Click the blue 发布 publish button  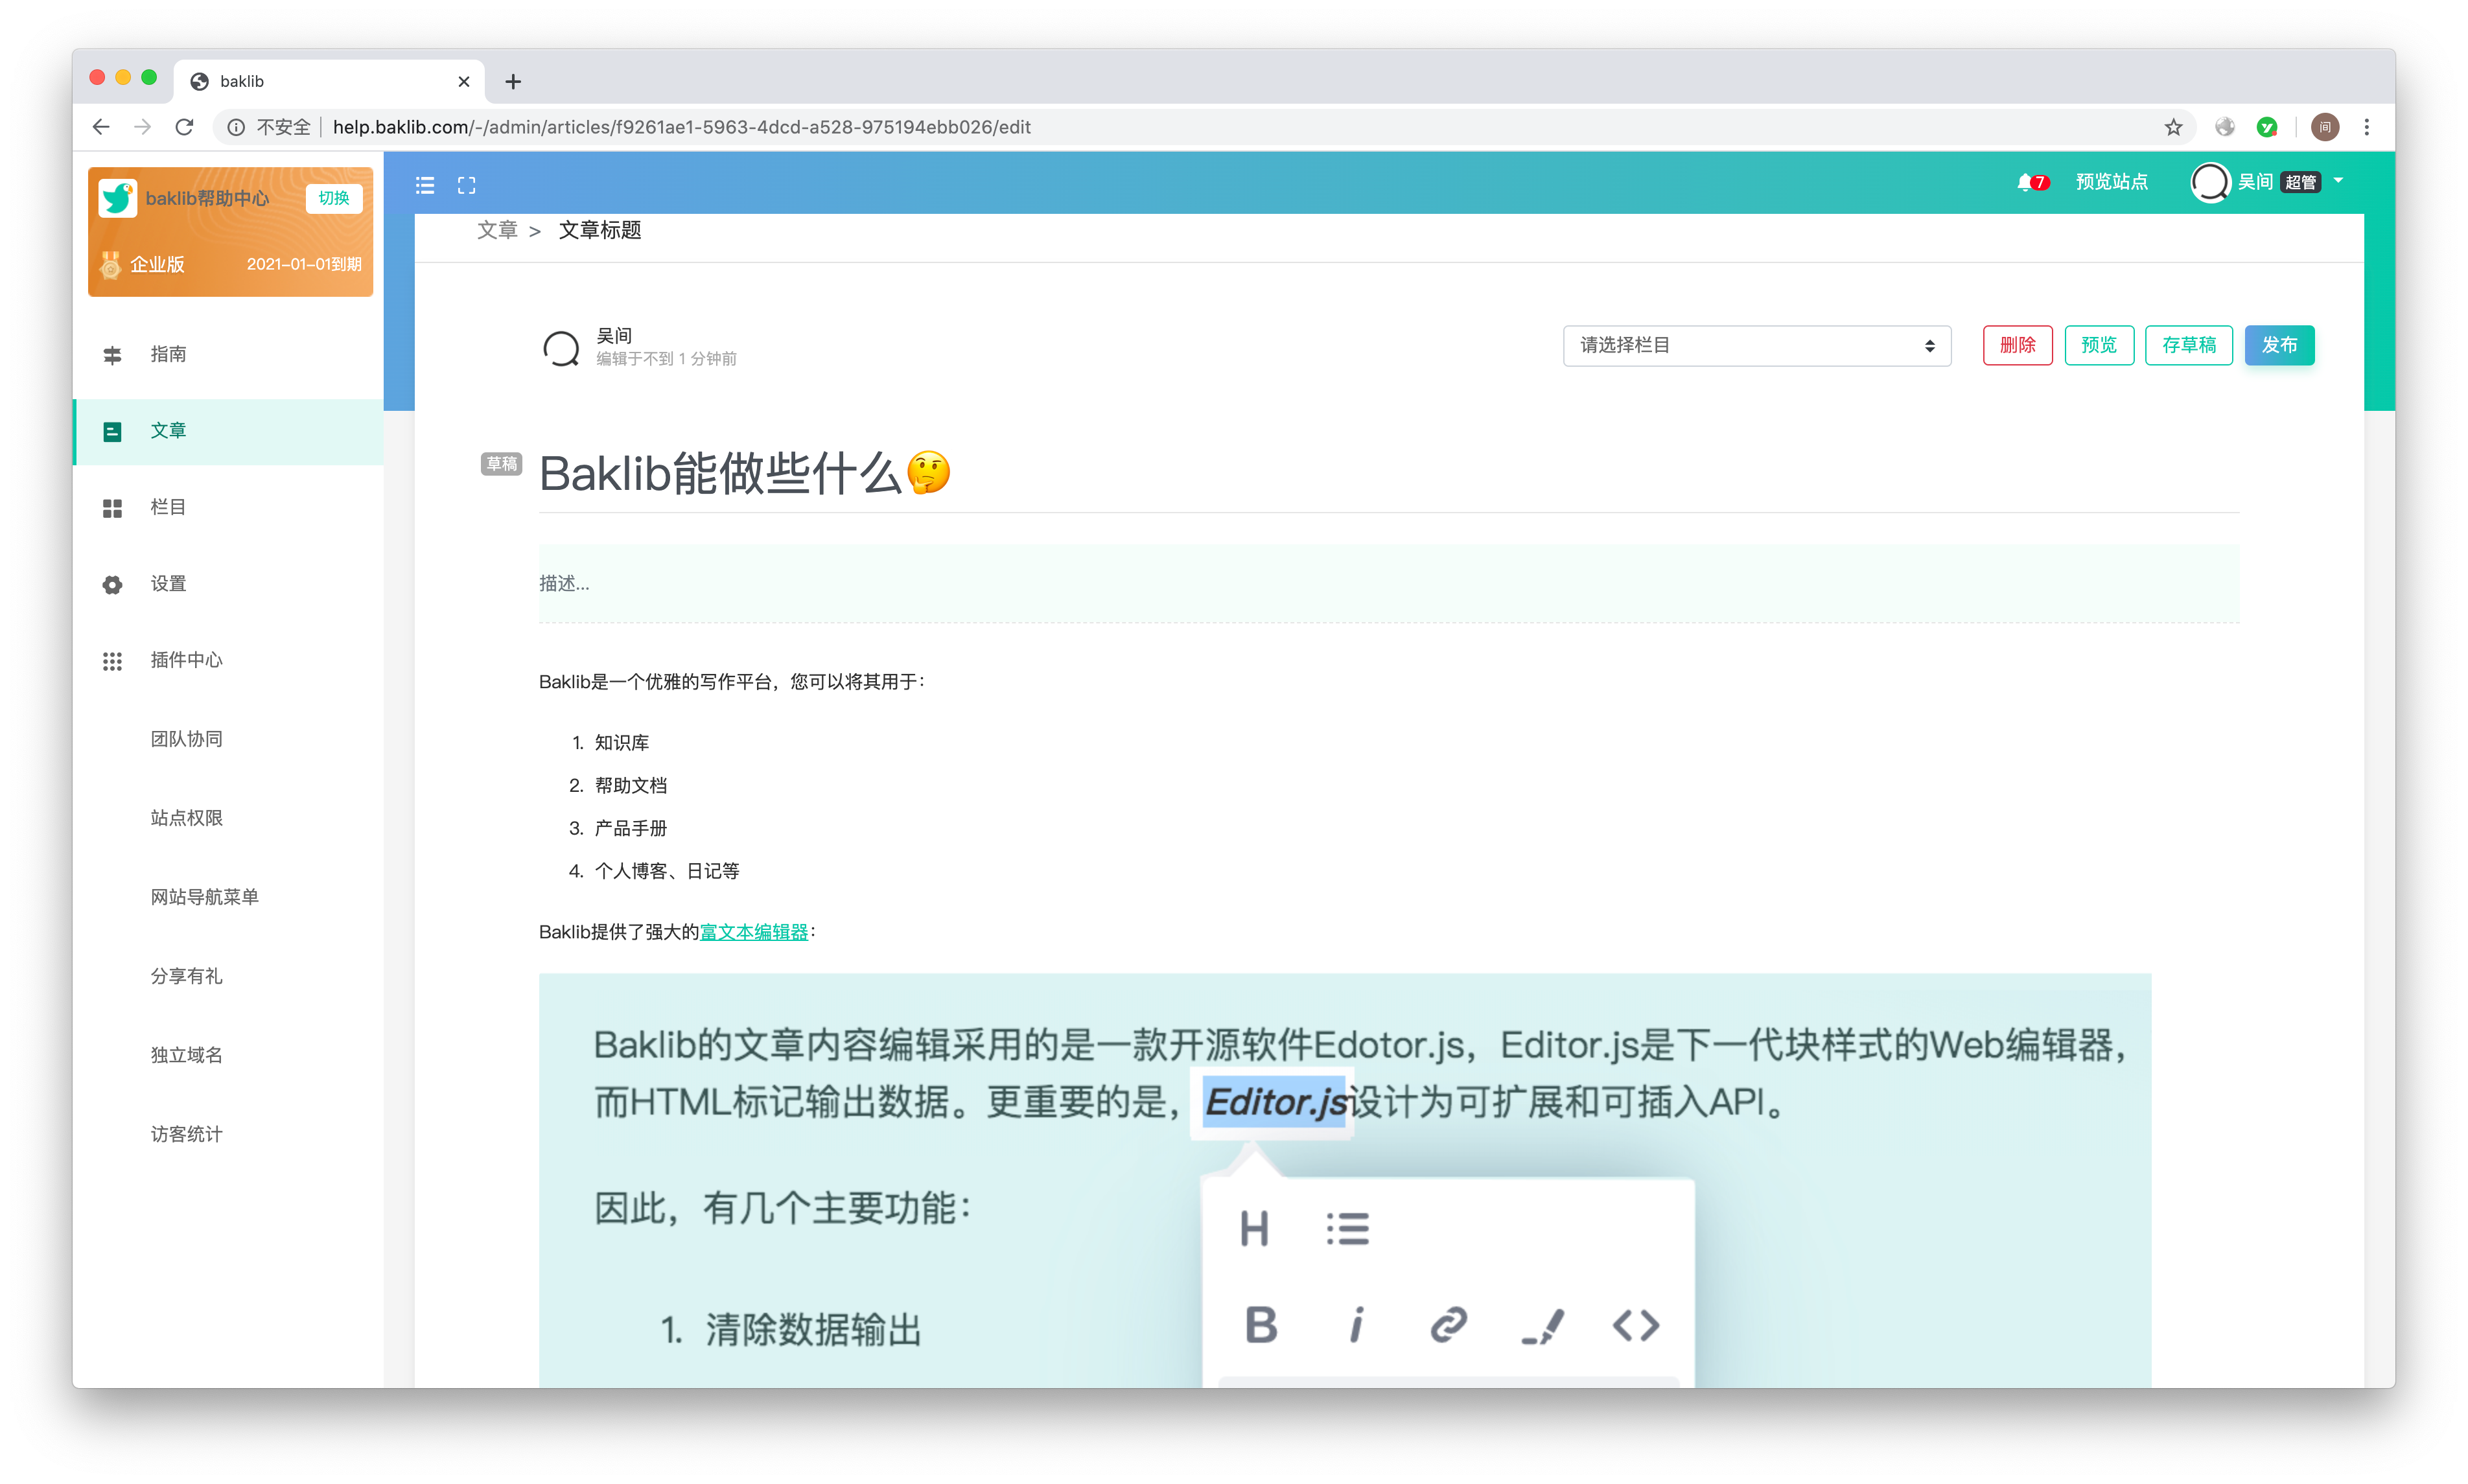click(x=2279, y=345)
